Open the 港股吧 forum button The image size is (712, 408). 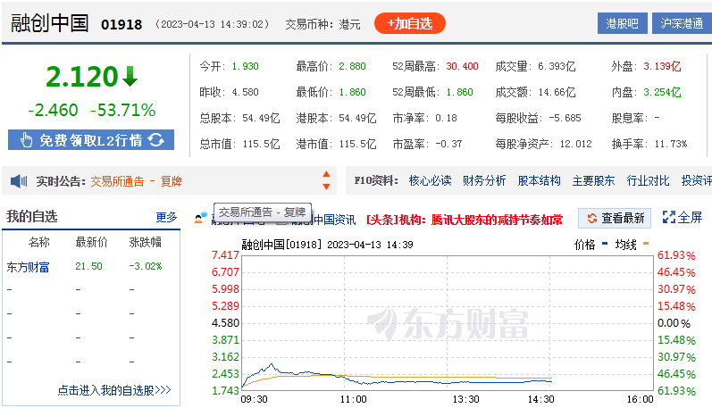[x=622, y=23]
